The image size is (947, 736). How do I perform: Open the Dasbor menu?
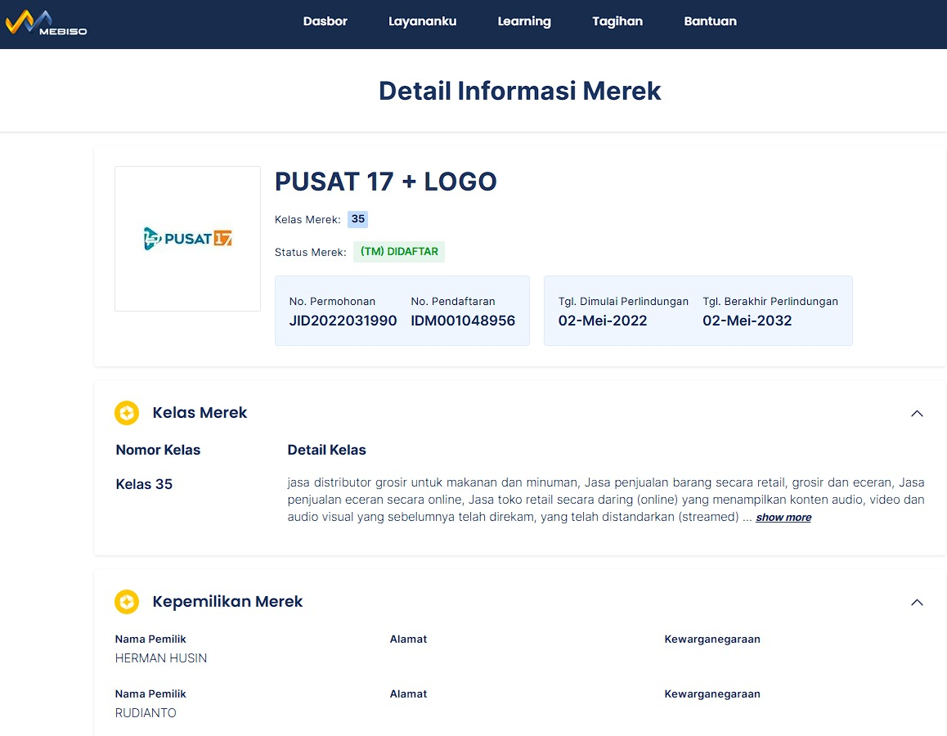coord(325,21)
